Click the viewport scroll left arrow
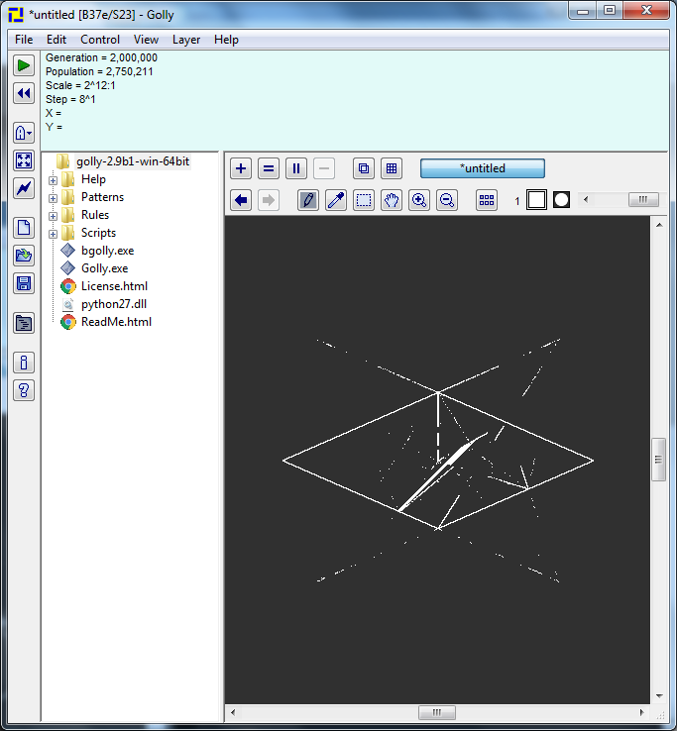Image resolution: width=677 pixels, height=731 pixels. tap(232, 712)
